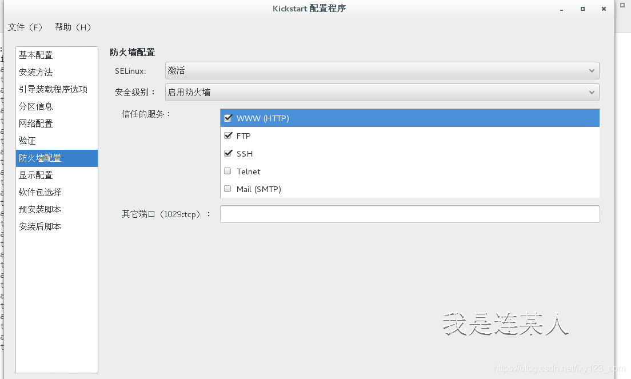Close the Kickstart 配置程序 window
The width and height of the screenshot is (631, 379).
tap(604, 9)
